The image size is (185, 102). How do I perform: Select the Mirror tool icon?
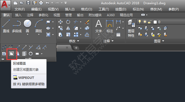pyautogui.click(x=68, y=28)
